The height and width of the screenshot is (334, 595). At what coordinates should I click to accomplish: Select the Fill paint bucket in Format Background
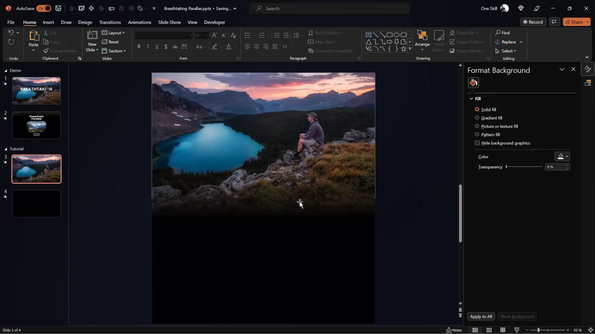473,82
